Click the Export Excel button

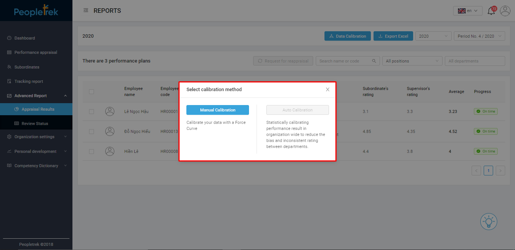pyautogui.click(x=393, y=36)
